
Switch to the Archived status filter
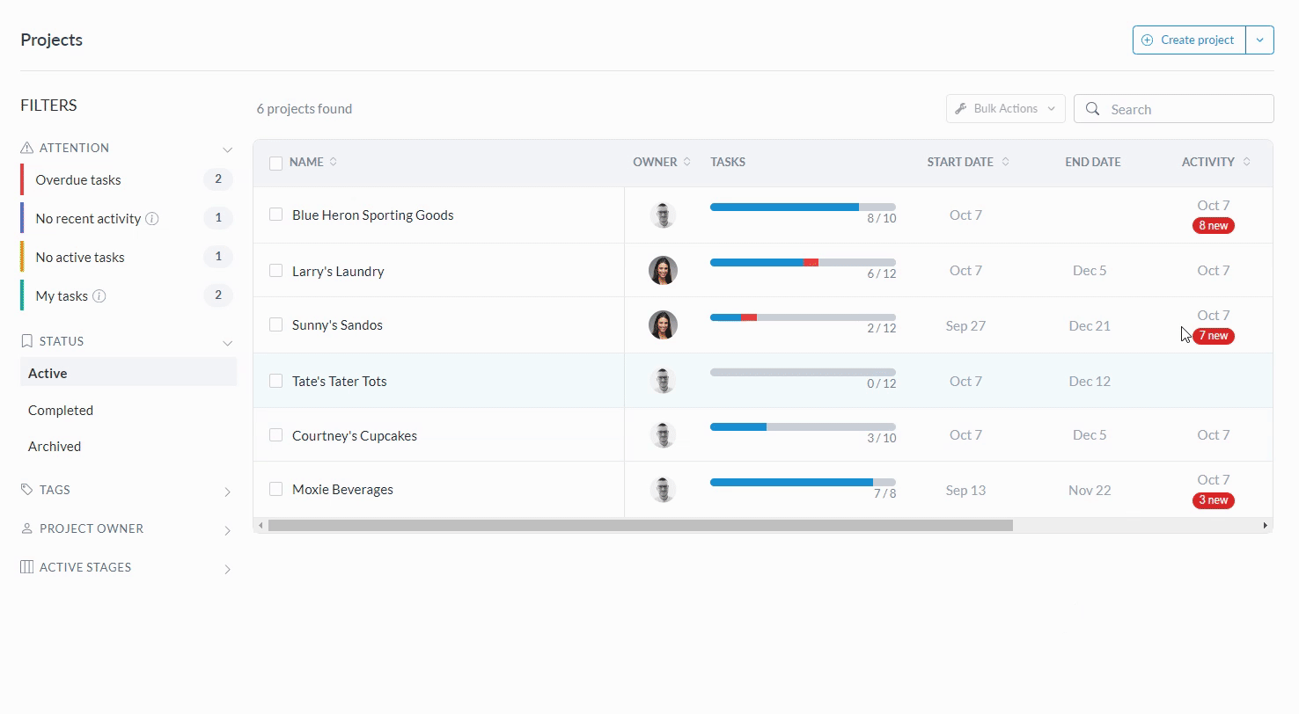click(x=55, y=447)
